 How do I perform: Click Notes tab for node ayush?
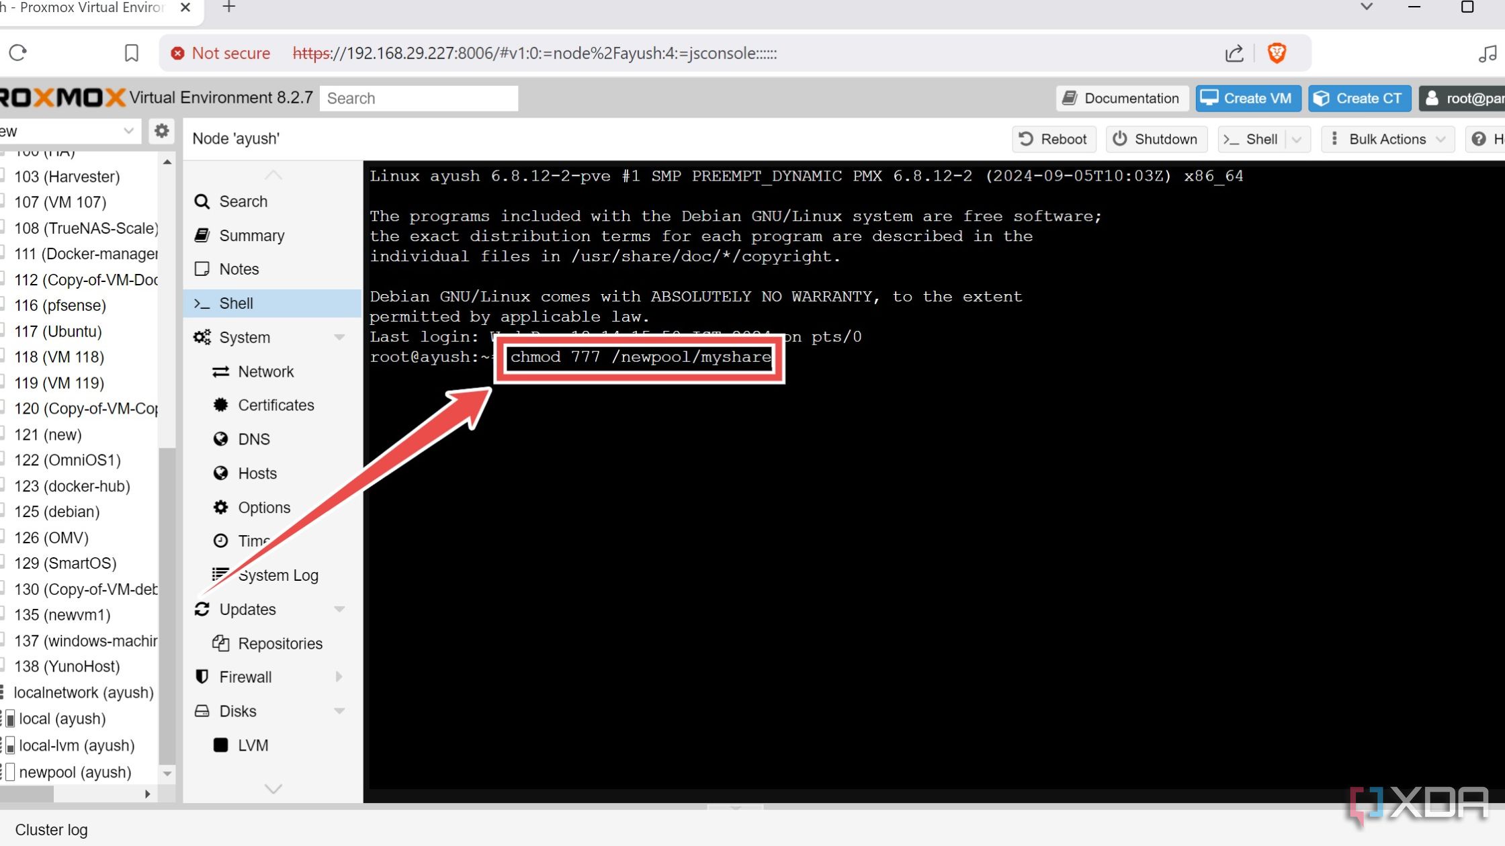(238, 270)
